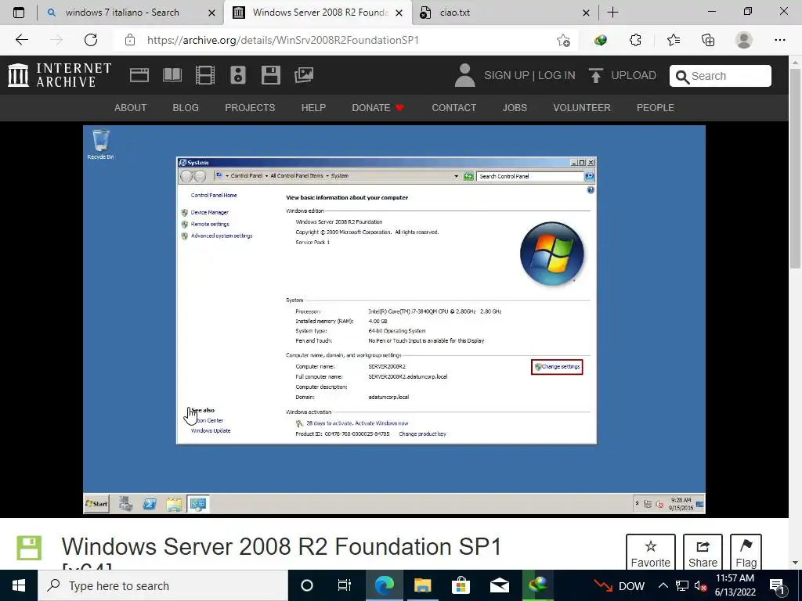This screenshot has width=802, height=601.
Task: Open Cortana circle on taskbar
Action: coord(307,585)
